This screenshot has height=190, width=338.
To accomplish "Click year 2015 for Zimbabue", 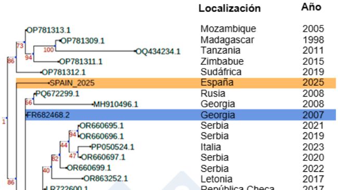I will click(313, 62).
